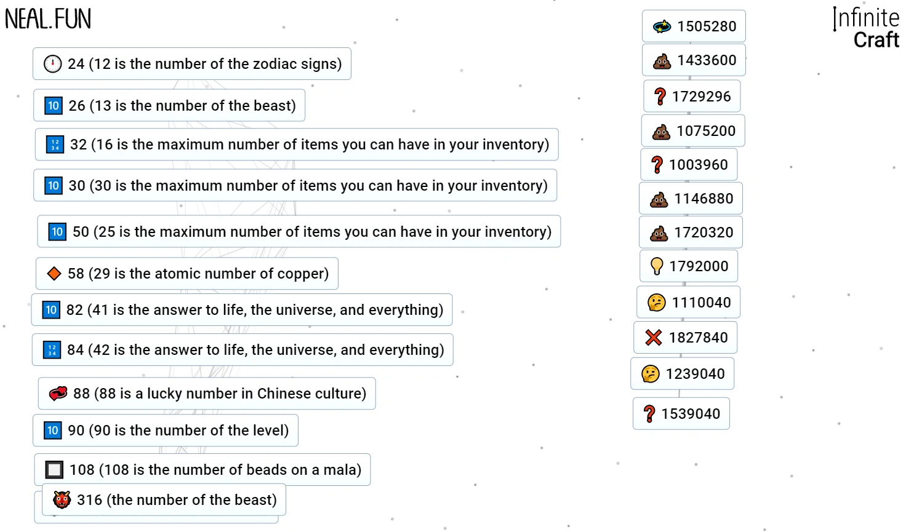This screenshot has width=906, height=532.
Task: Select the lightbulb icon on element 1792000
Action: 657,266
